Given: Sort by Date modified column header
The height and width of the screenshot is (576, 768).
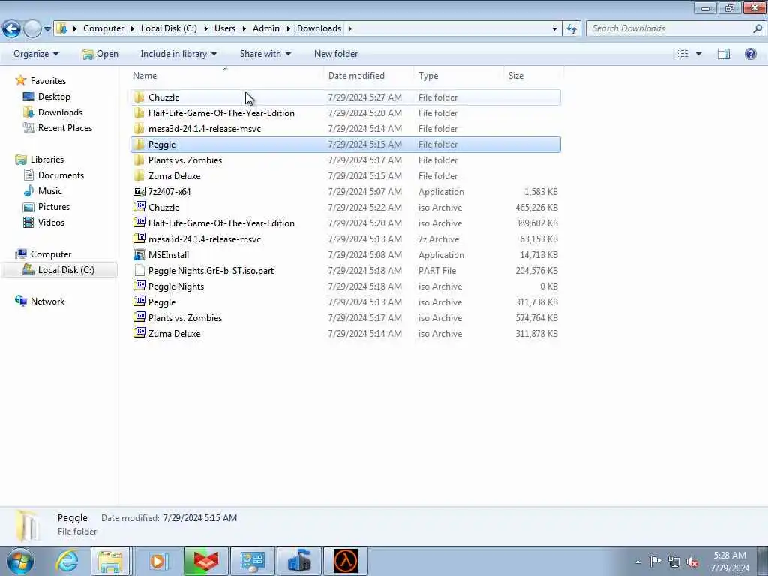Looking at the screenshot, I should coord(369,76).
